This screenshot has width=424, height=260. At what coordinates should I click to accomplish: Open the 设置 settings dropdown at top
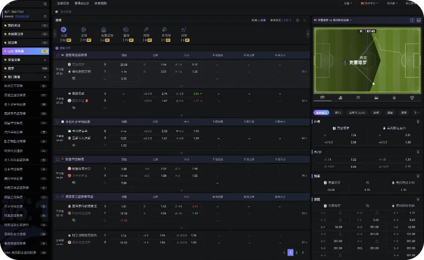348,3
